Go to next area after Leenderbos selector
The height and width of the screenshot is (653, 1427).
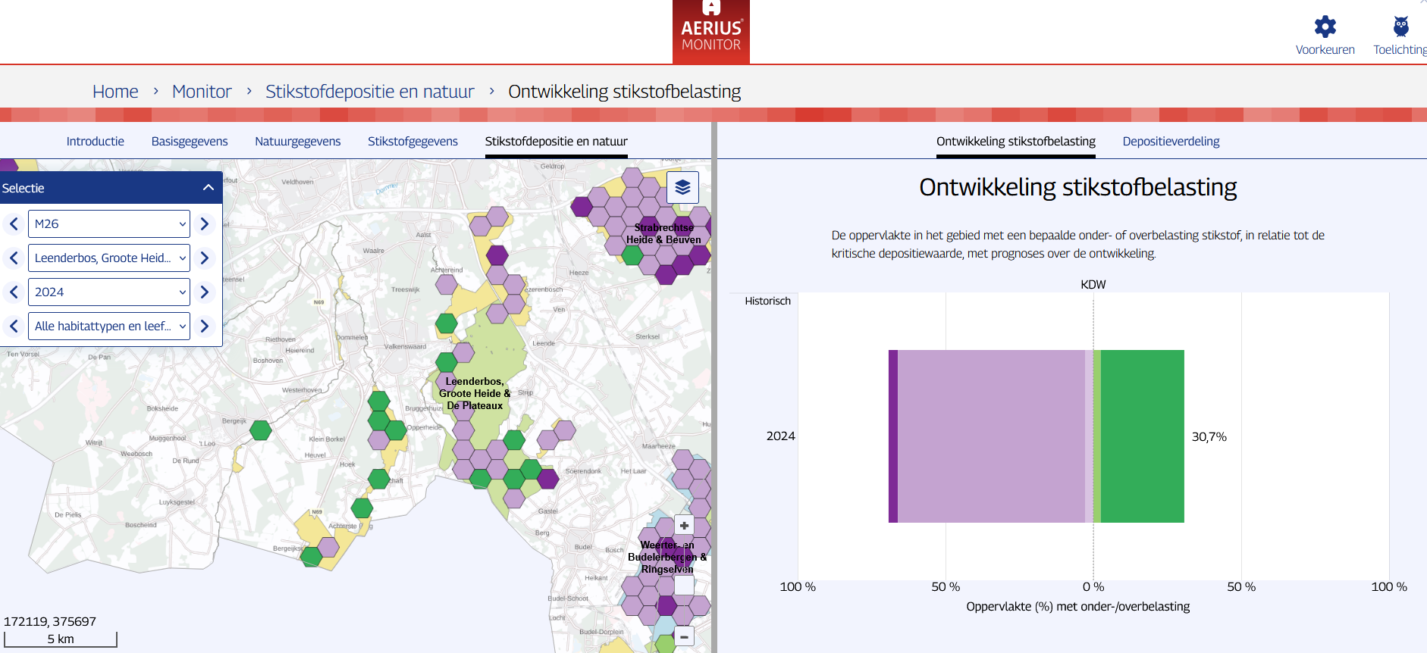(205, 258)
